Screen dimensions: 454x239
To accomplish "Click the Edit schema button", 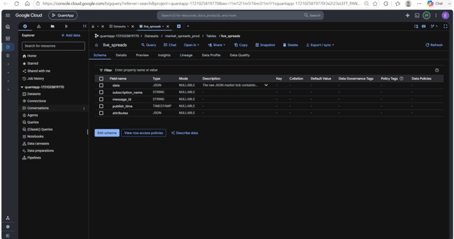I will [x=107, y=133].
